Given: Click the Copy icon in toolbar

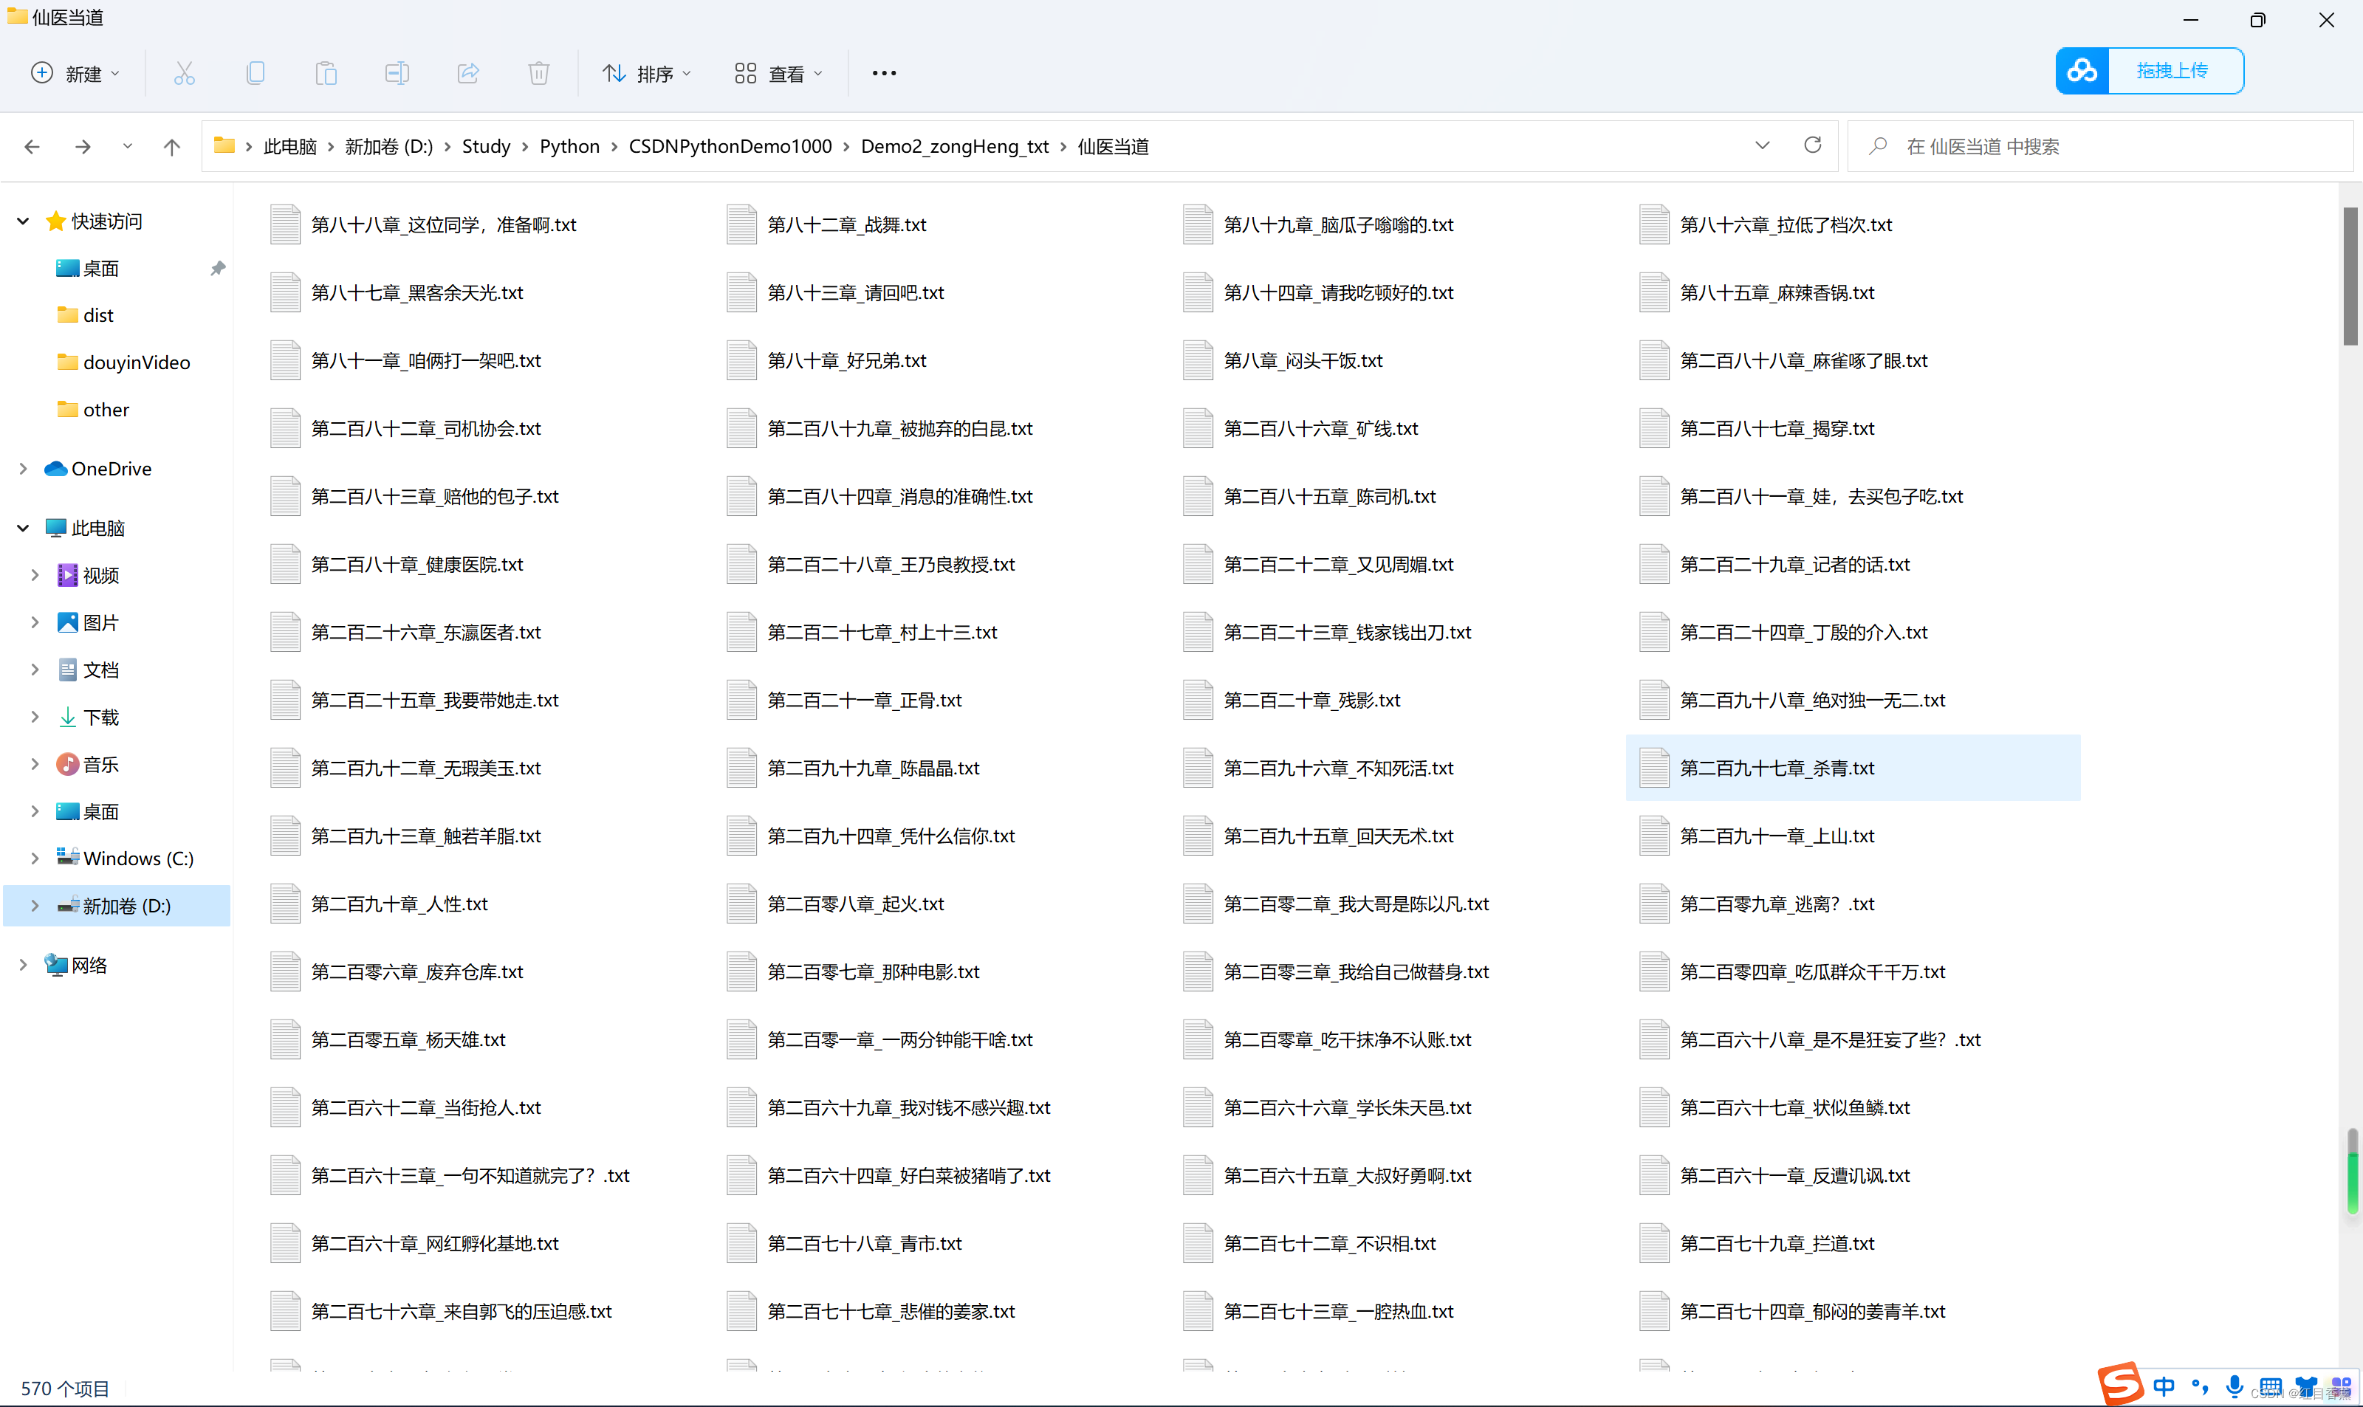Looking at the screenshot, I should pyautogui.click(x=255, y=73).
